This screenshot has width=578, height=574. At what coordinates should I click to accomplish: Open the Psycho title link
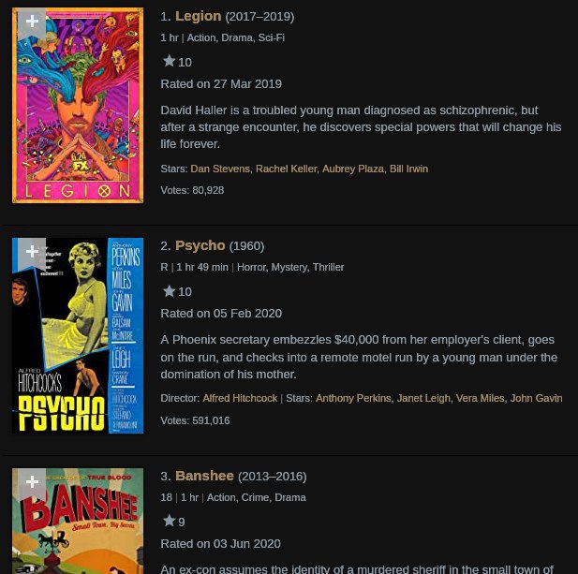coord(200,245)
